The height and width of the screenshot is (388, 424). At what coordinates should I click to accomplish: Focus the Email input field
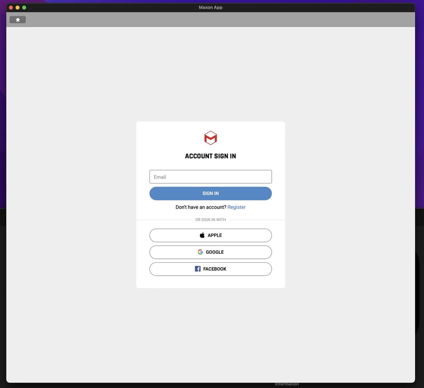click(x=211, y=177)
